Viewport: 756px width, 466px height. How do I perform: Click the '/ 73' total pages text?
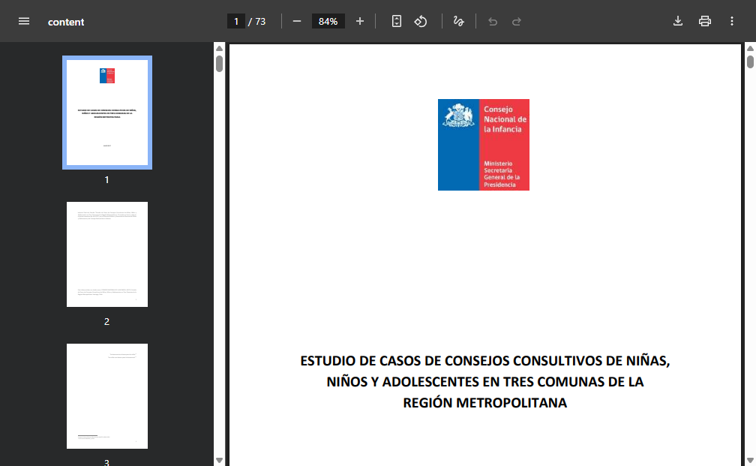[x=257, y=21]
